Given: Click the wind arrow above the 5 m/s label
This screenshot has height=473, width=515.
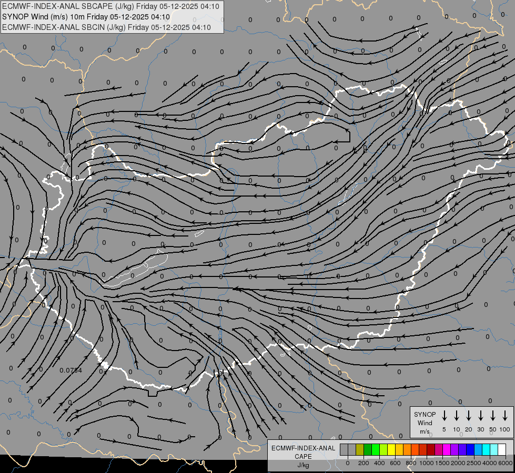Looking at the screenshot, I should 444,416.
